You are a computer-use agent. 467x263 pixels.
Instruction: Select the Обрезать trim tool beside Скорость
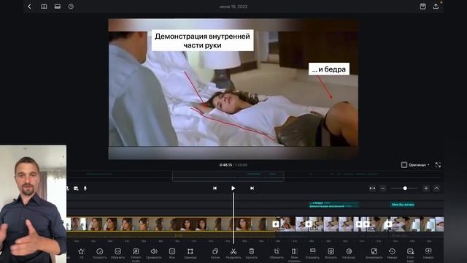(117, 254)
